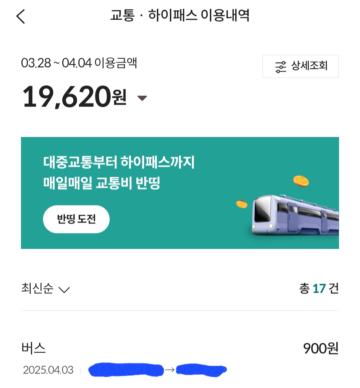360x388 pixels.
Task: Click the 교통 · 하이패스 이용내역 page title
Action: tap(180, 16)
